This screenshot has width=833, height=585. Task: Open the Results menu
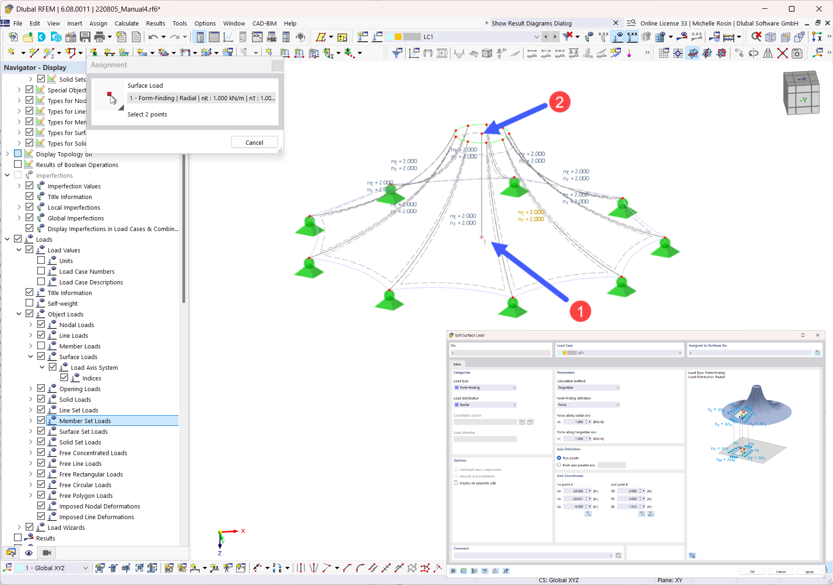[x=155, y=23]
